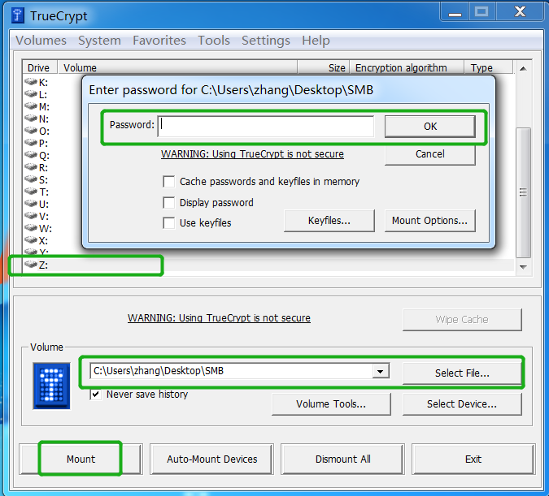
Task: Sort by Encryption algorithm column header
Action: click(407, 67)
